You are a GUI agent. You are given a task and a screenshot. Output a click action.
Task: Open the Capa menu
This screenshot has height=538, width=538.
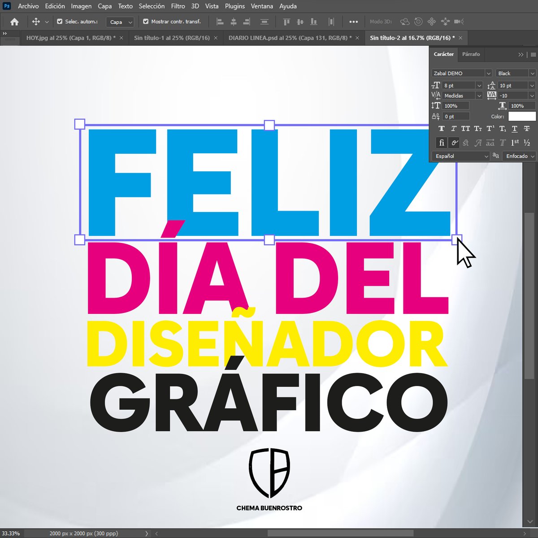[104, 6]
